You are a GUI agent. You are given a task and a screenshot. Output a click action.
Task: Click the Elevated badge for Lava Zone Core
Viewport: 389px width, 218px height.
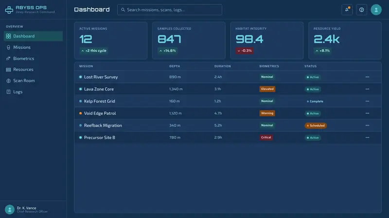coord(267,89)
